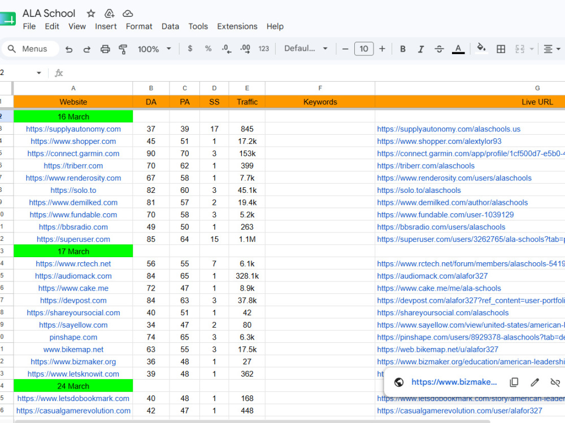565x423 pixels.
Task: Open the Format menu
Action: [139, 27]
